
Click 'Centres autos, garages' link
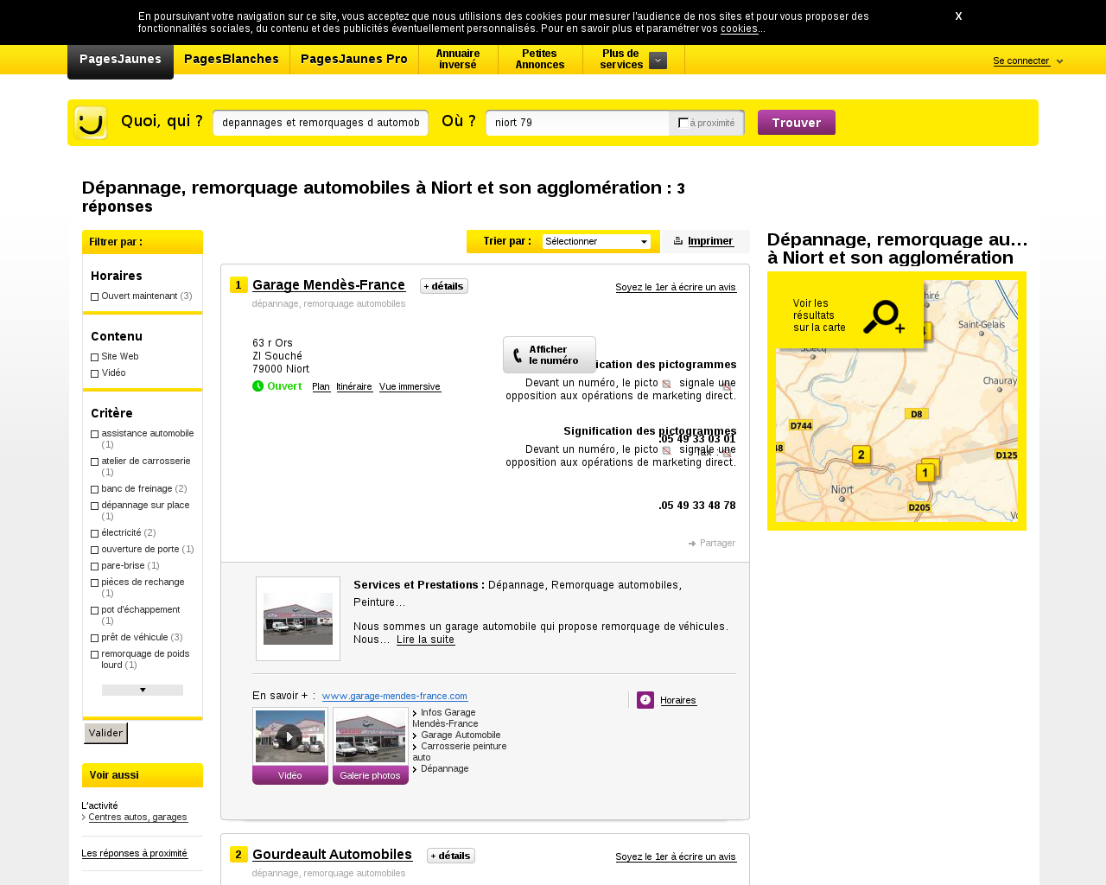pos(137,817)
